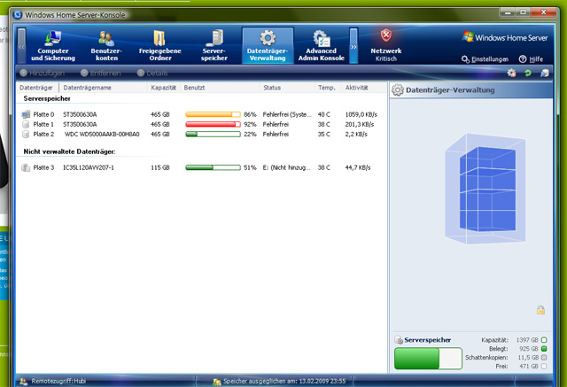
Task: Click the Windows Home Server logo
Action: pyautogui.click(x=505, y=37)
